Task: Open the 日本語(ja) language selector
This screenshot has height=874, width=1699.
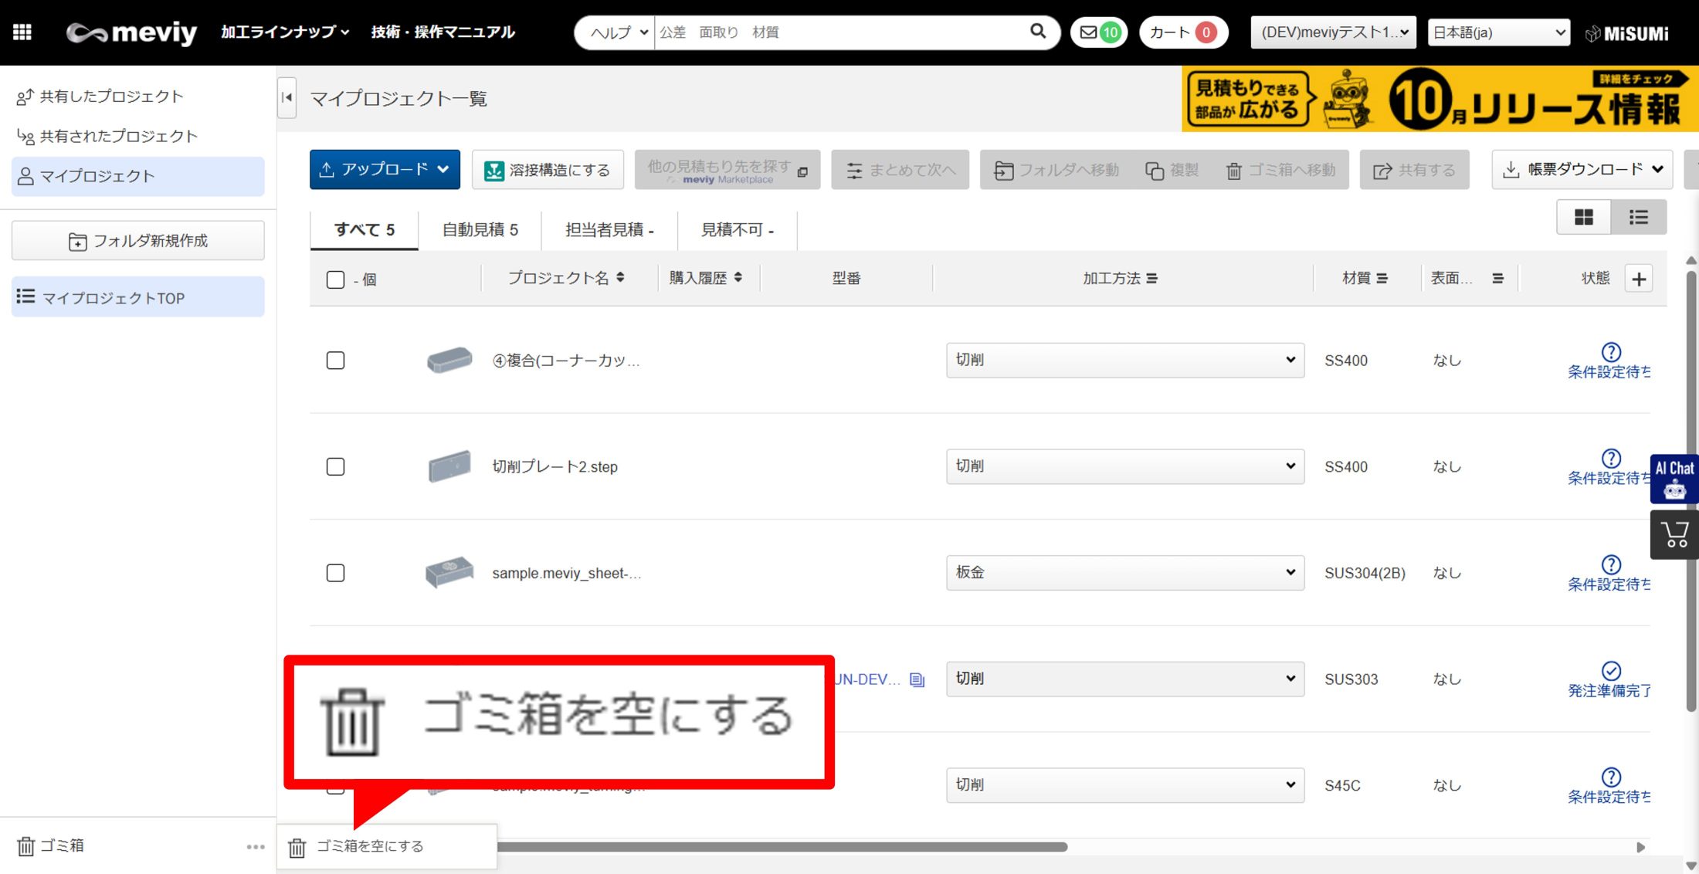Action: [1498, 32]
